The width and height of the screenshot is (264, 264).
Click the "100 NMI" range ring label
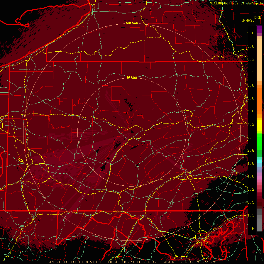coord(132,23)
